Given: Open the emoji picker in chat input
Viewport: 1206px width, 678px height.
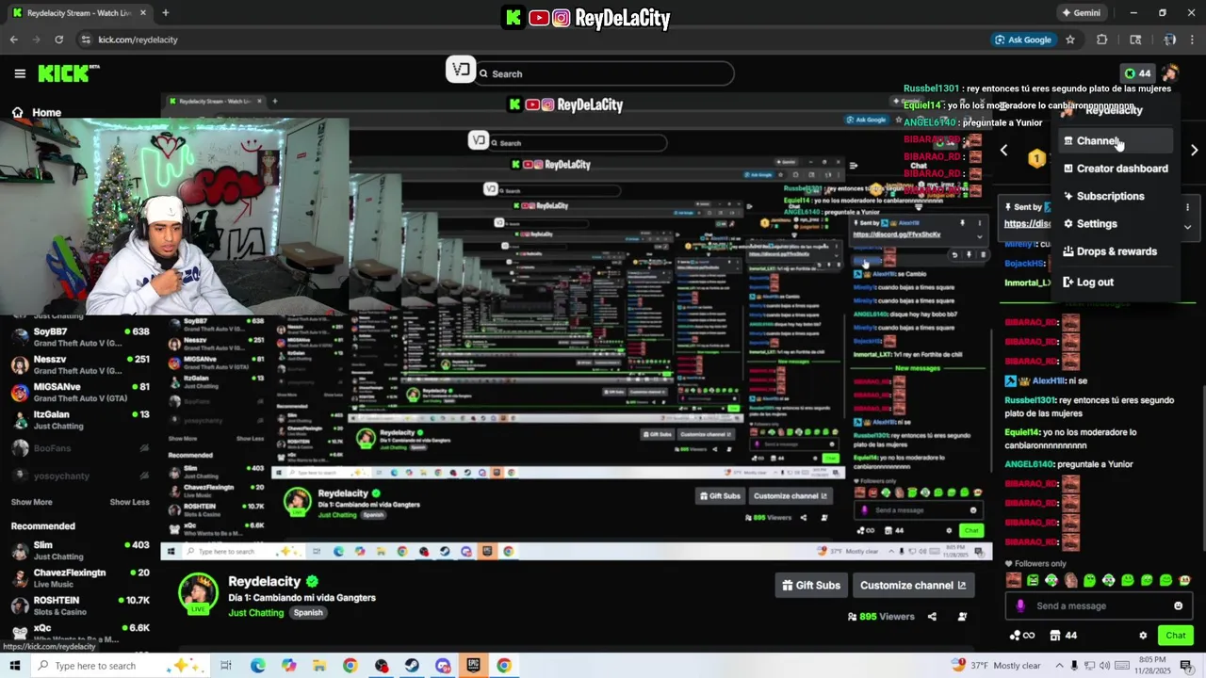Looking at the screenshot, I should (1178, 605).
